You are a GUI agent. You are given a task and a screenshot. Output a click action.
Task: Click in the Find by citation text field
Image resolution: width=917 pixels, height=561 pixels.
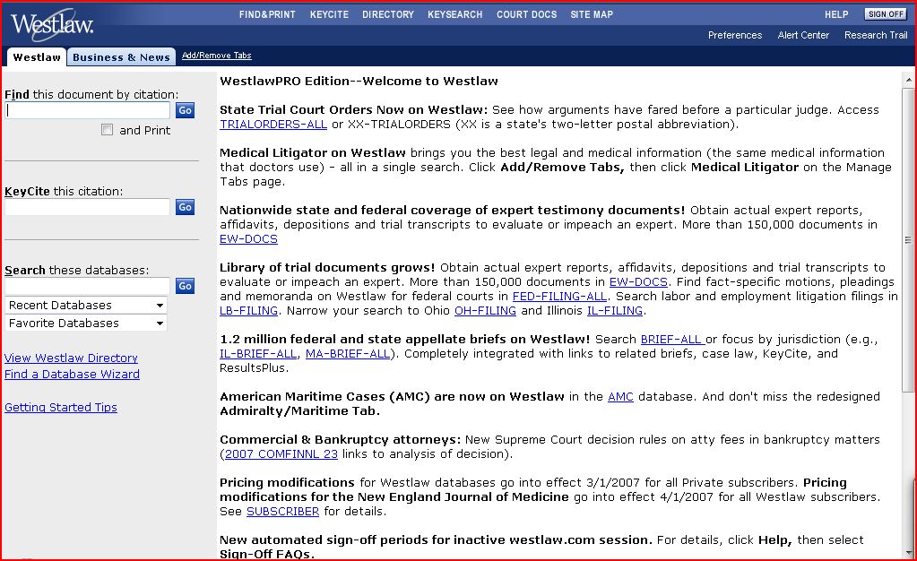pos(88,110)
